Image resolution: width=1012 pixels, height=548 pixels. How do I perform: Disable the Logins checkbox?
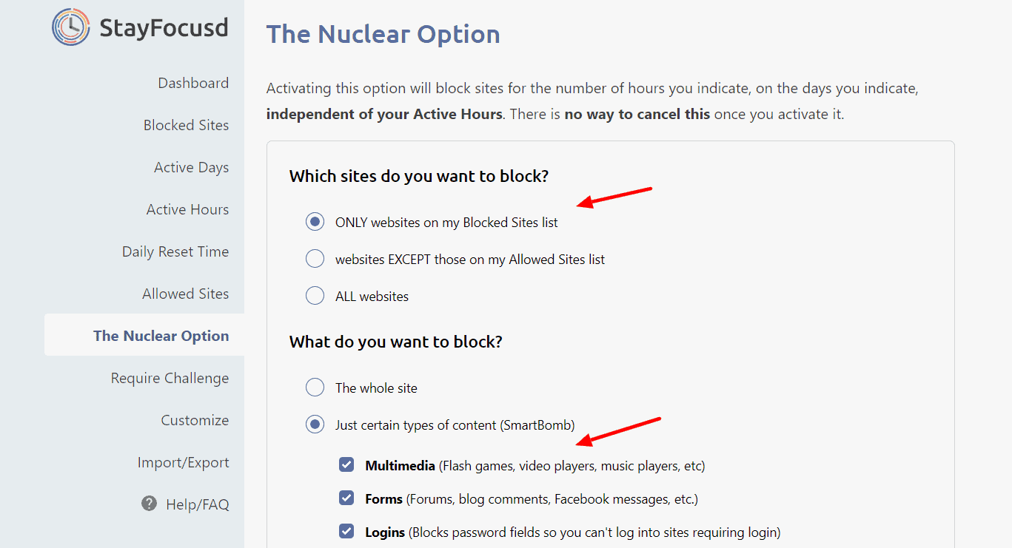click(x=346, y=532)
